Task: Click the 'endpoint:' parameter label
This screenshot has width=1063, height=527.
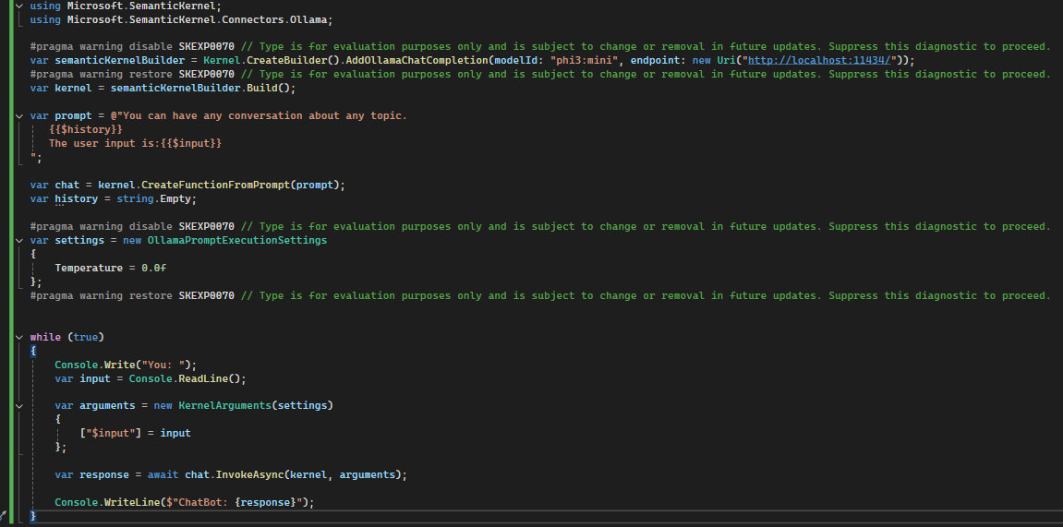Action: click(658, 60)
